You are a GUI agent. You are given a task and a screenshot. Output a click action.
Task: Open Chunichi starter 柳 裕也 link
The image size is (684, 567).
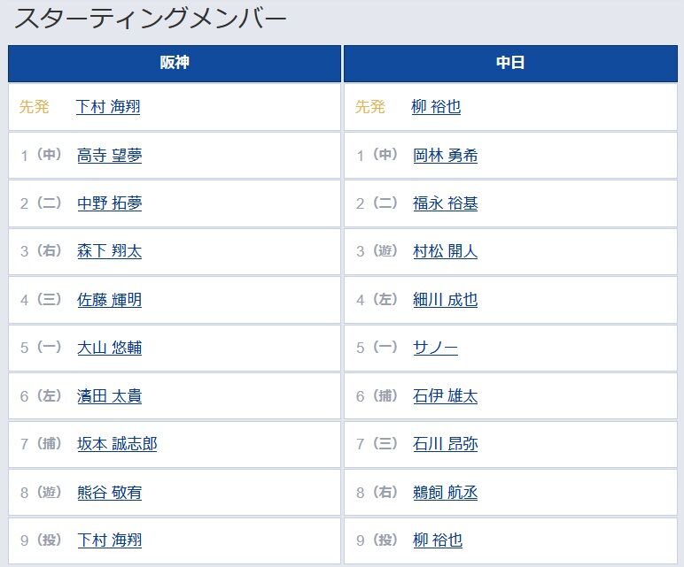pos(436,107)
